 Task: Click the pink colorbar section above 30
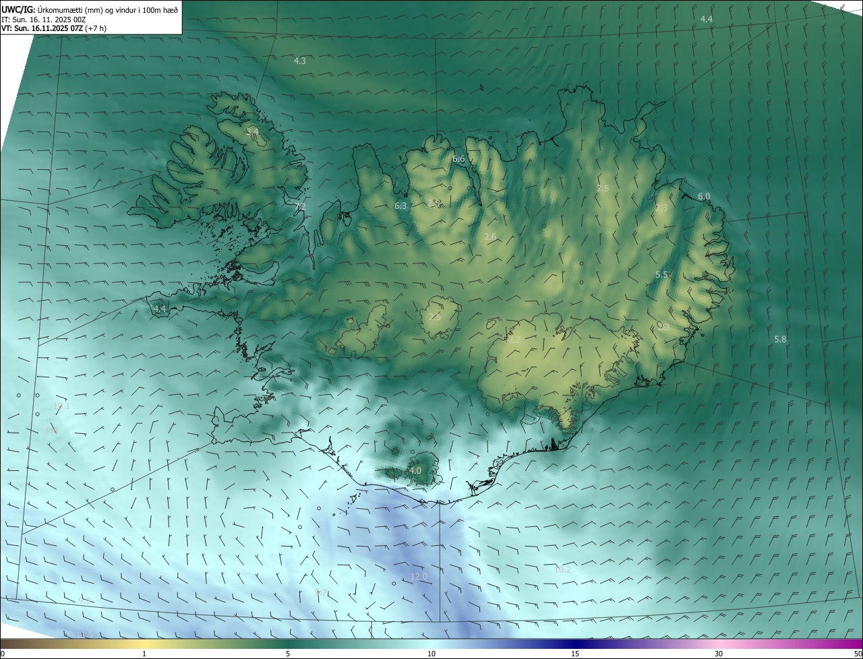point(719,644)
